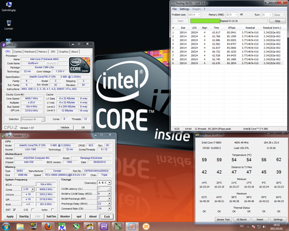The height and width of the screenshot is (231, 289).
Task: Open the Channel(s) A B C dropdown
Action: click(109, 183)
